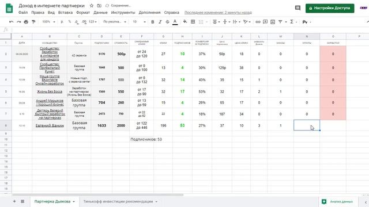This screenshot has width=369, height=207.
Task: Open the Σ functions dropdown
Action: pyautogui.click(x=293, y=22)
